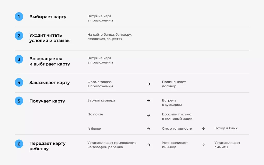Click arrow between "Смс о готовности" and "Поход в банк"
The width and height of the screenshot is (264, 165).
pos(203,129)
